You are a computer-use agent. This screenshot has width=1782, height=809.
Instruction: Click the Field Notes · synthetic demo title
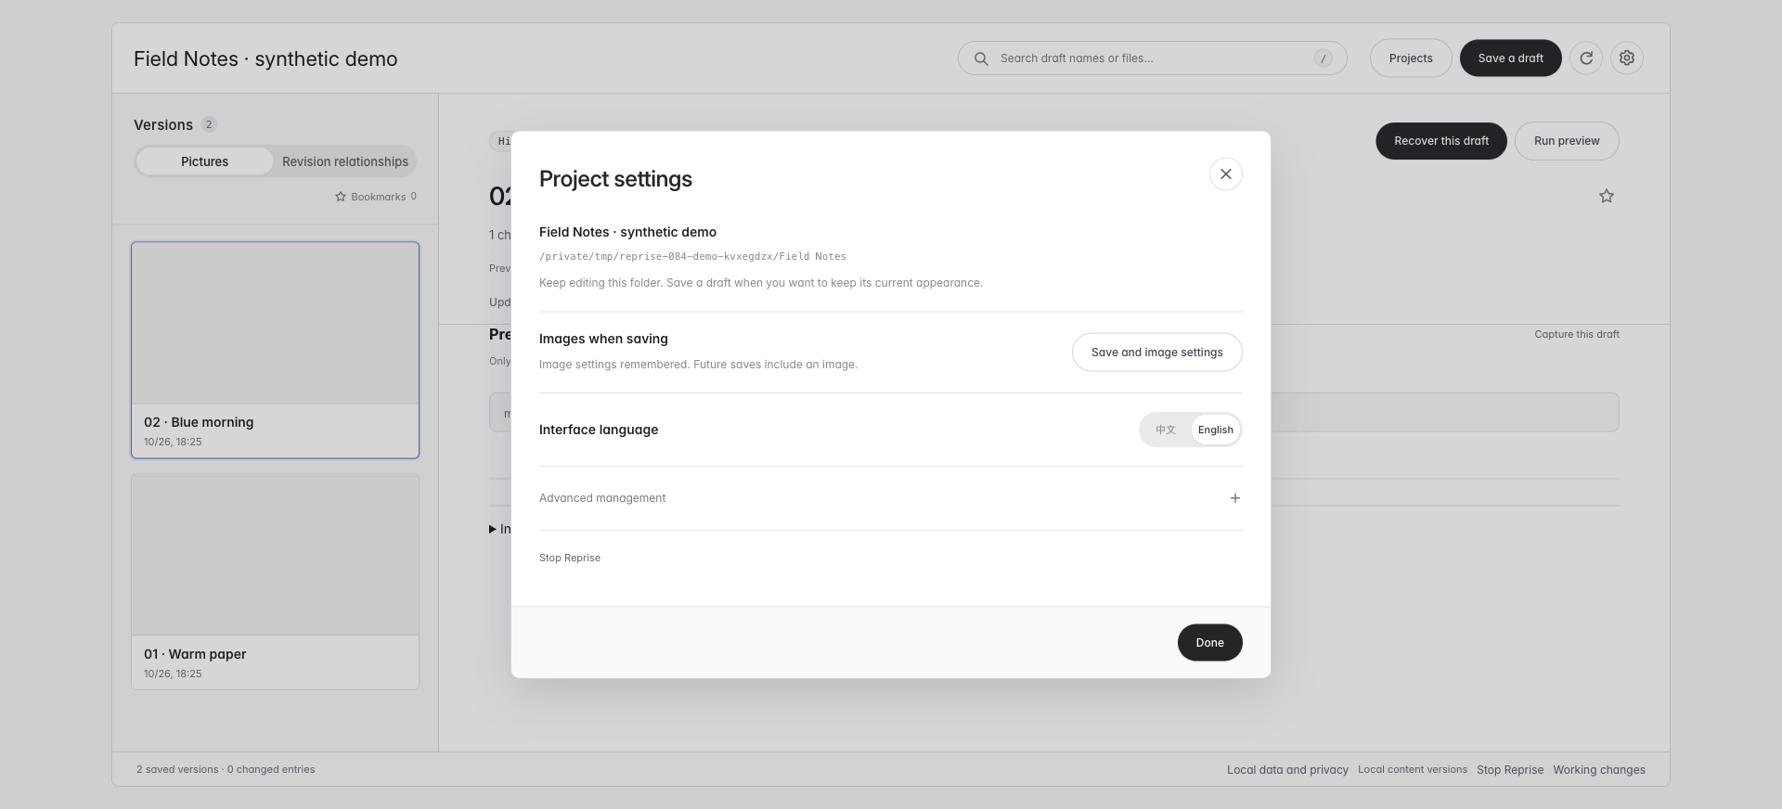(x=265, y=59)
